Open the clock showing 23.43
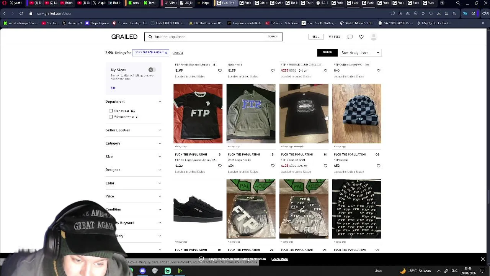 (468, 271)
